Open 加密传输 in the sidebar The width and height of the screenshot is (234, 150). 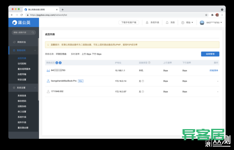pyautogui.click(x=22, y=74)
